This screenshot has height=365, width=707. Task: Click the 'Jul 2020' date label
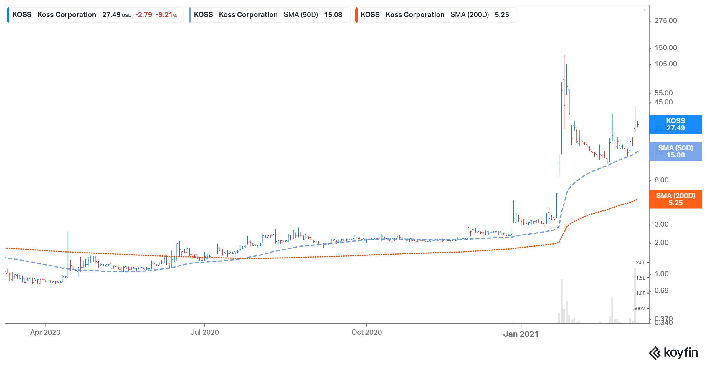point(204,332)
